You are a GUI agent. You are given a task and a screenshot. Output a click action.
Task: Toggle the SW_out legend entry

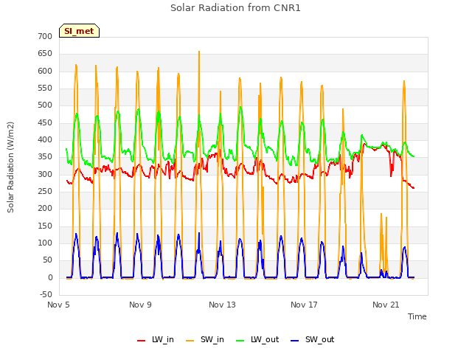pos(312,339)
